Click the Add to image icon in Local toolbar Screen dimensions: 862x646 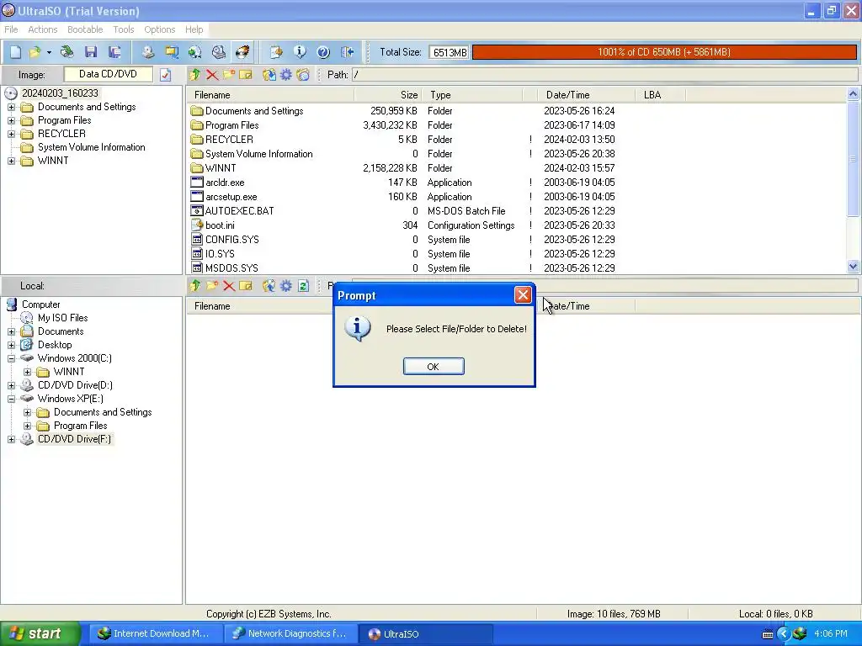269,286
